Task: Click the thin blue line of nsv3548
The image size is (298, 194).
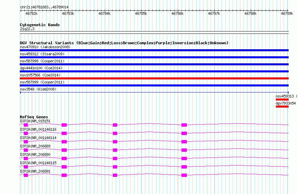Action: tap(154, 92)
